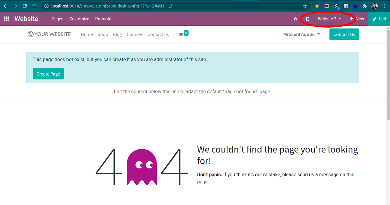Open the shopping cart icon
Screen dimensions: 390x205
tap(181, 34)
